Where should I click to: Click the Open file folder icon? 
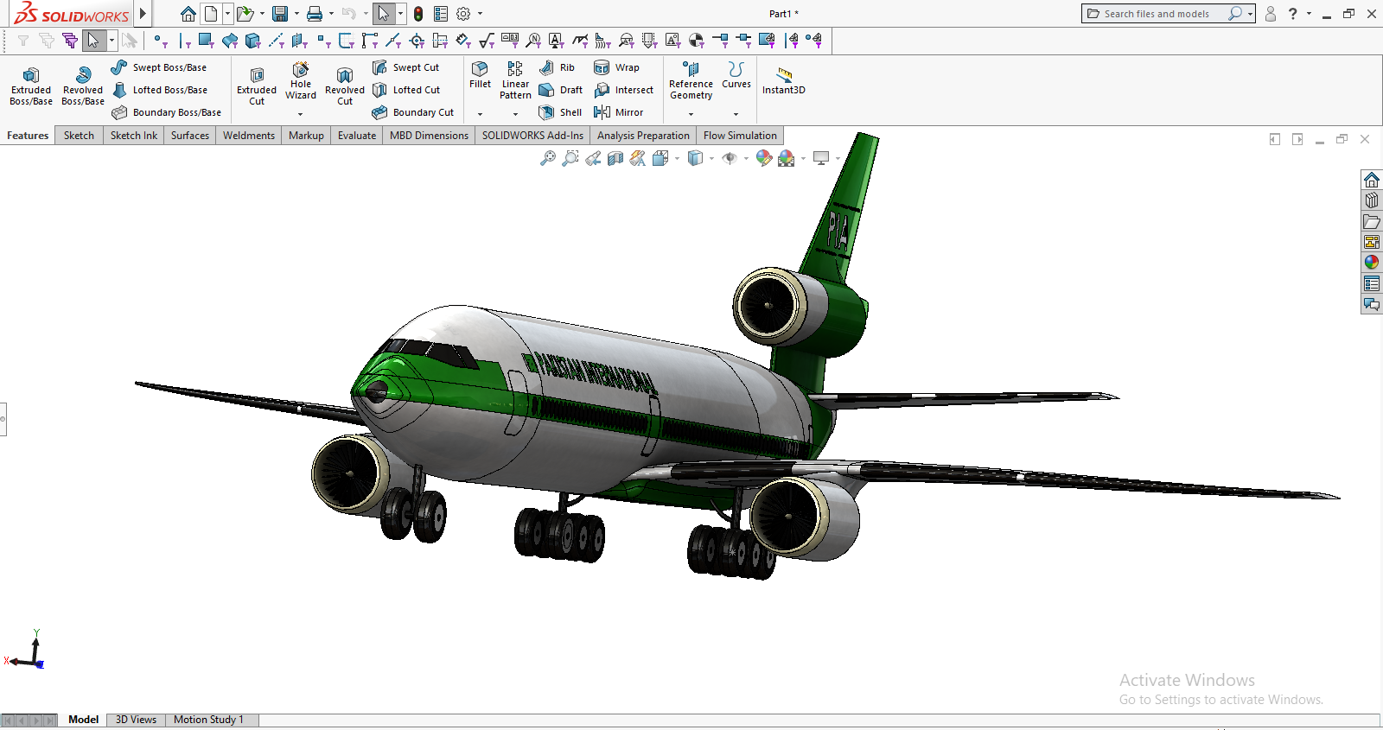(245, 14)
